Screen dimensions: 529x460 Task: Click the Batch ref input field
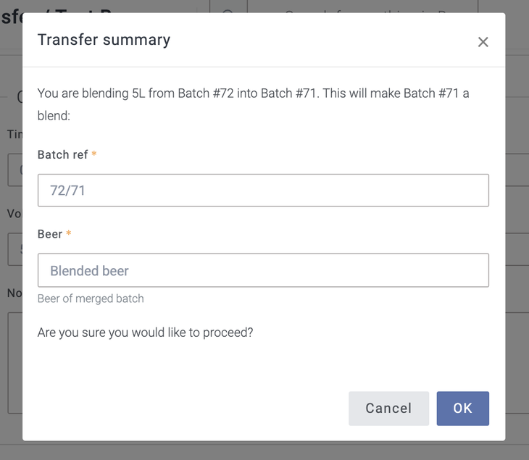tap(263, 191)
